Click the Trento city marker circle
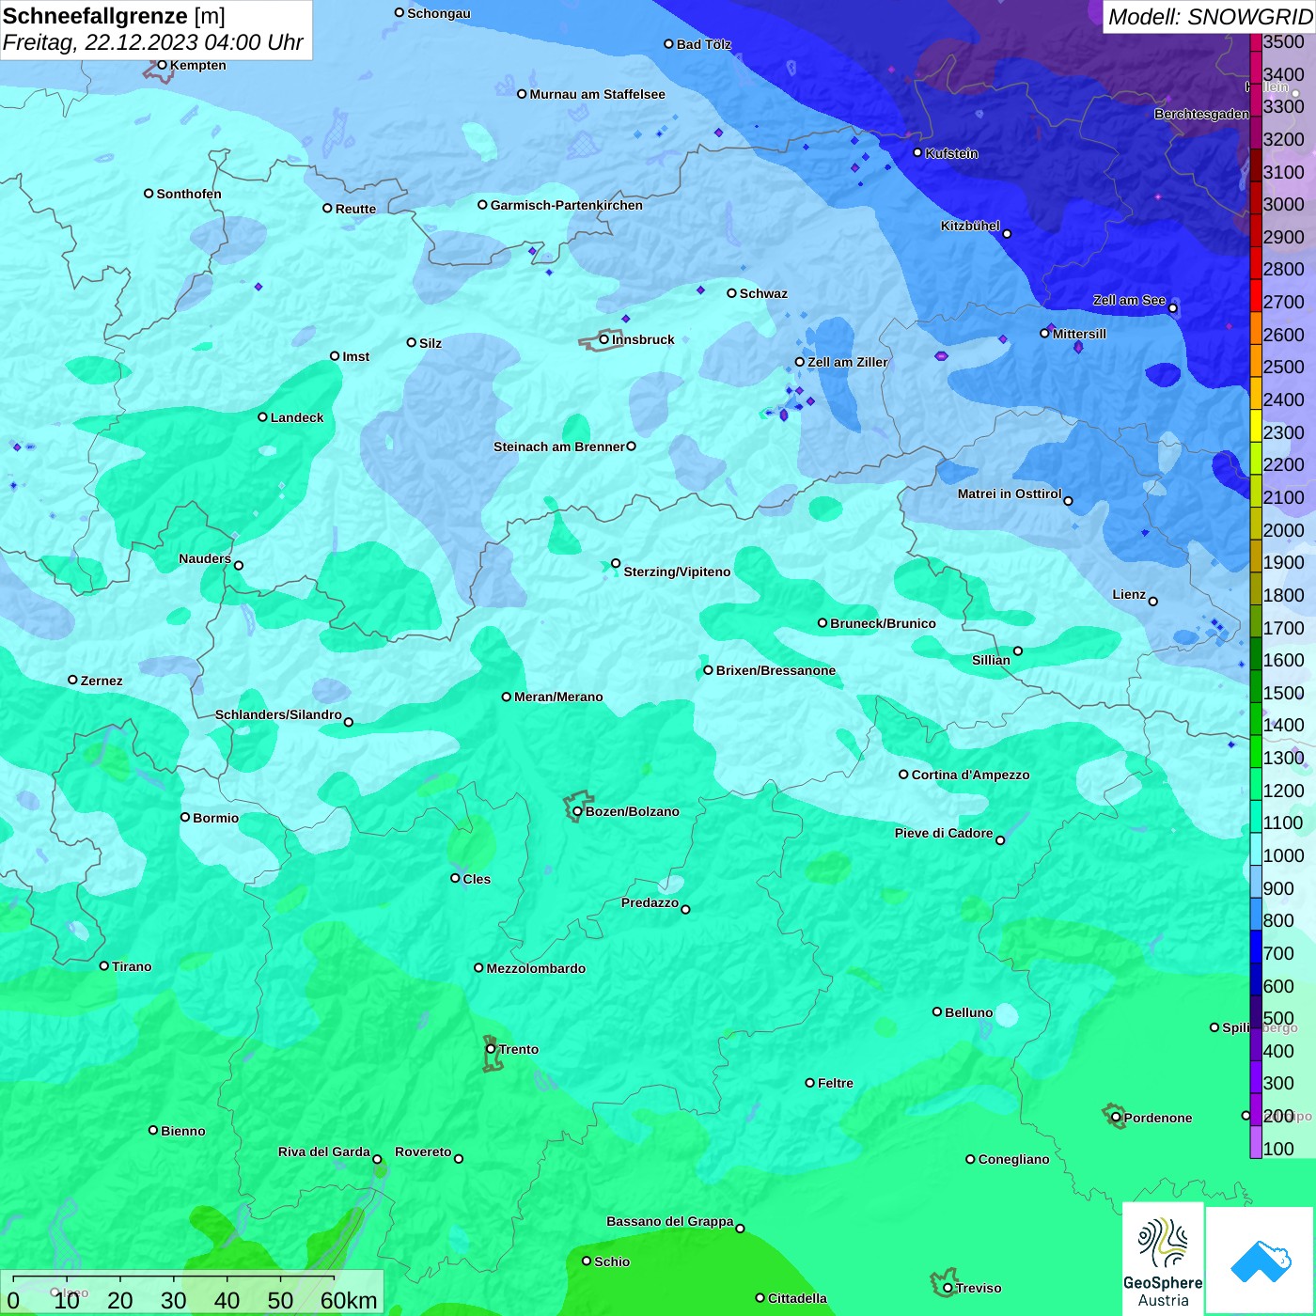The width and height of the screenshot is (1316, 1316). point(491,1049)
